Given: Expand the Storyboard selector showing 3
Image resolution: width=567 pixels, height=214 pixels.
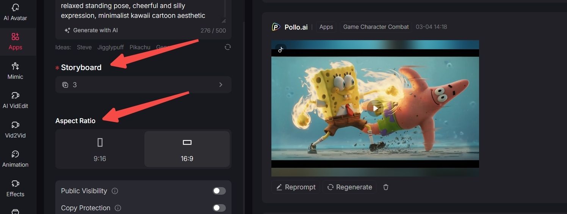Looking at the screenshot, I should click(x=143, y=84).
